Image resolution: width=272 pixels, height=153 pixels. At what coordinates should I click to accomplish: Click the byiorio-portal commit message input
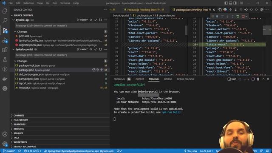[x=61, y=55]
